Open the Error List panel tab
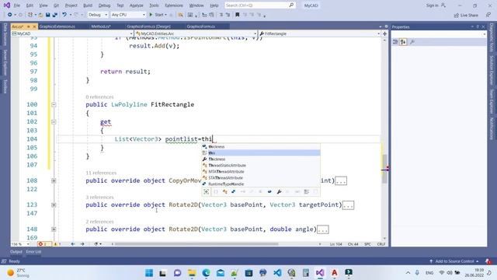Viewport: 497px width, 280px height. pos(33,252)
